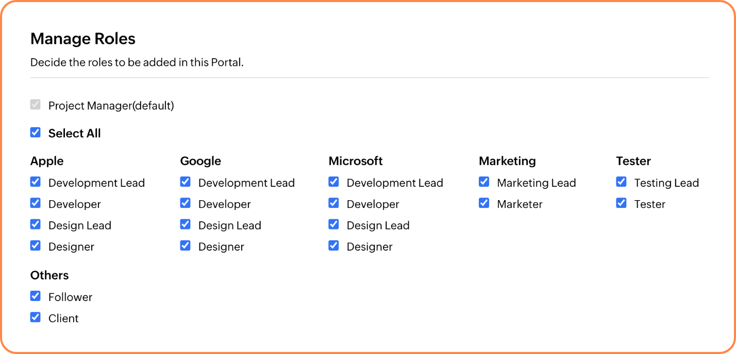Toggle the Testing Lead checkbox
736x354 pixels.
(622, 182)
